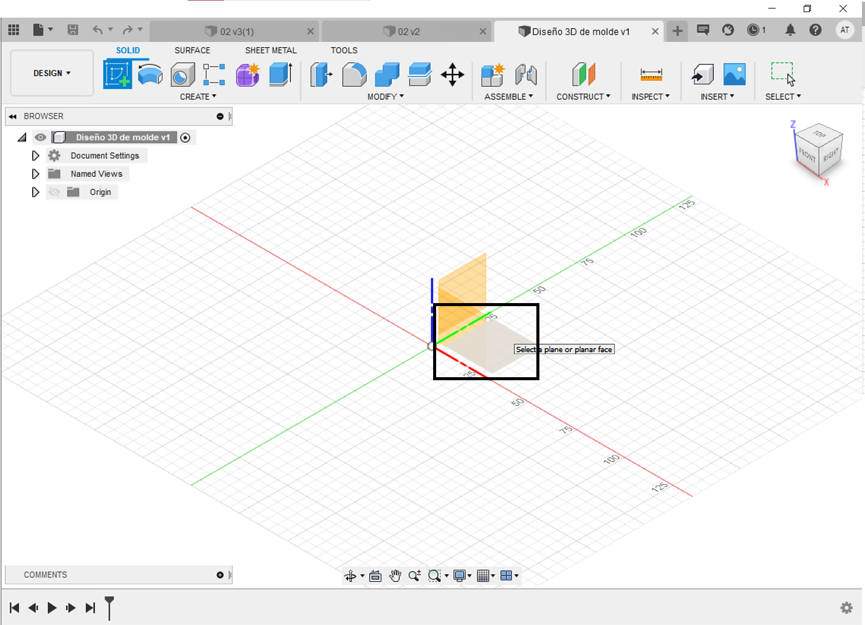The image size is (865, 625).
Task: Jump to timeline beginning
Action: click(15, 607)
